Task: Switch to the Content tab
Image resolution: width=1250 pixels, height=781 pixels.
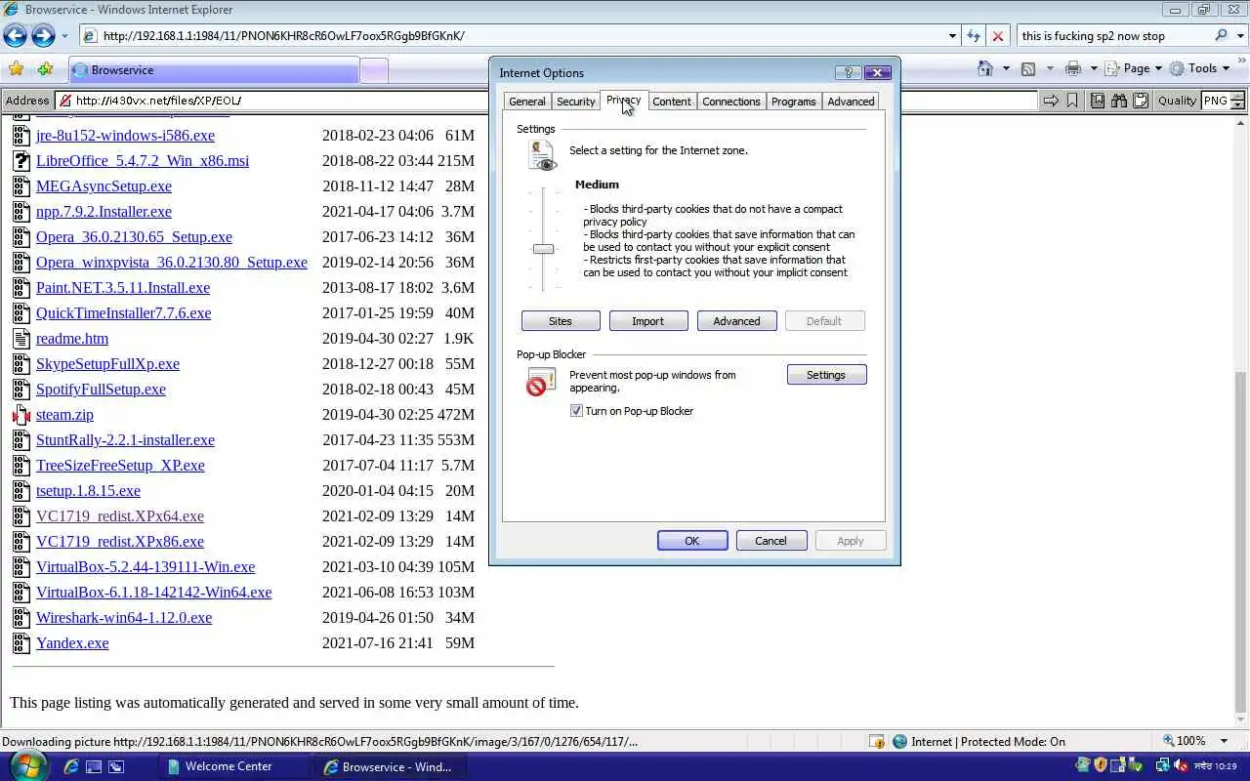Action: (x=672, y=102)
